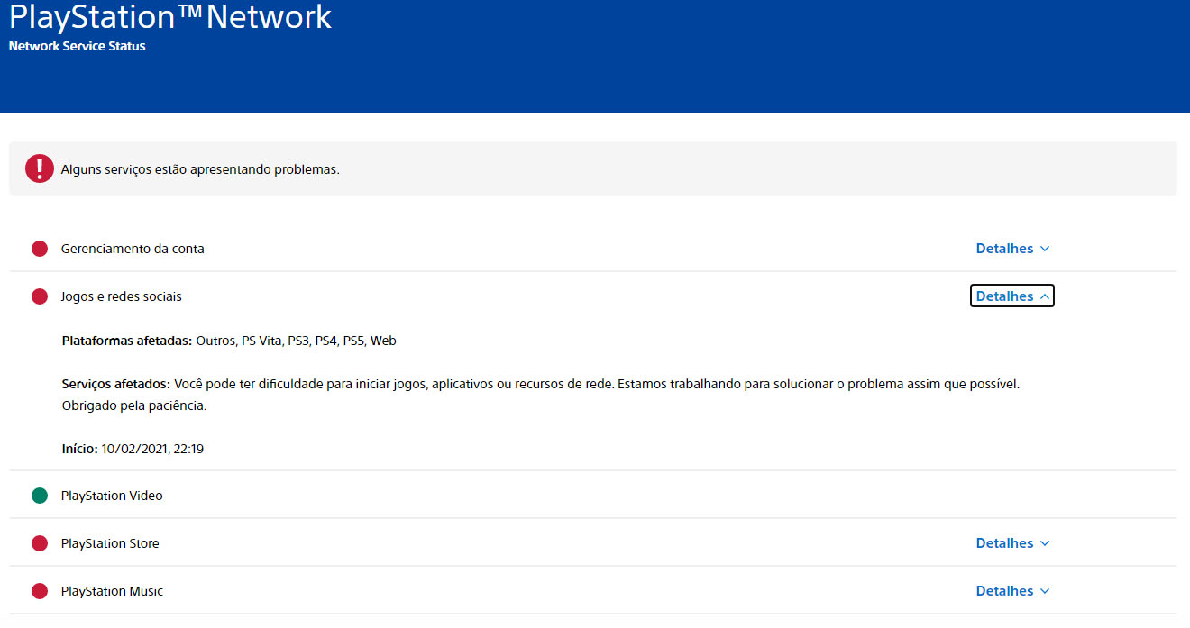Click green status dot for PlayStation Video
The width and height of the screenshot is (1190, 628).
pos(40,496)
